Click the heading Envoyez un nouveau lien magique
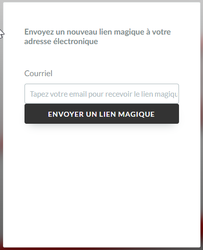Image resolution: width=203 pixels, height=250 pixels. (97, 37)
